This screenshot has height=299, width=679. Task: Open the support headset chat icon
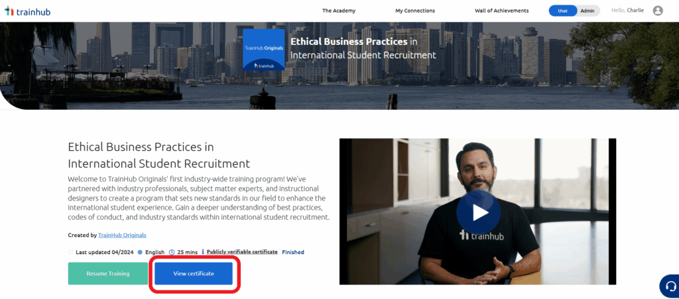coord(670,286)
